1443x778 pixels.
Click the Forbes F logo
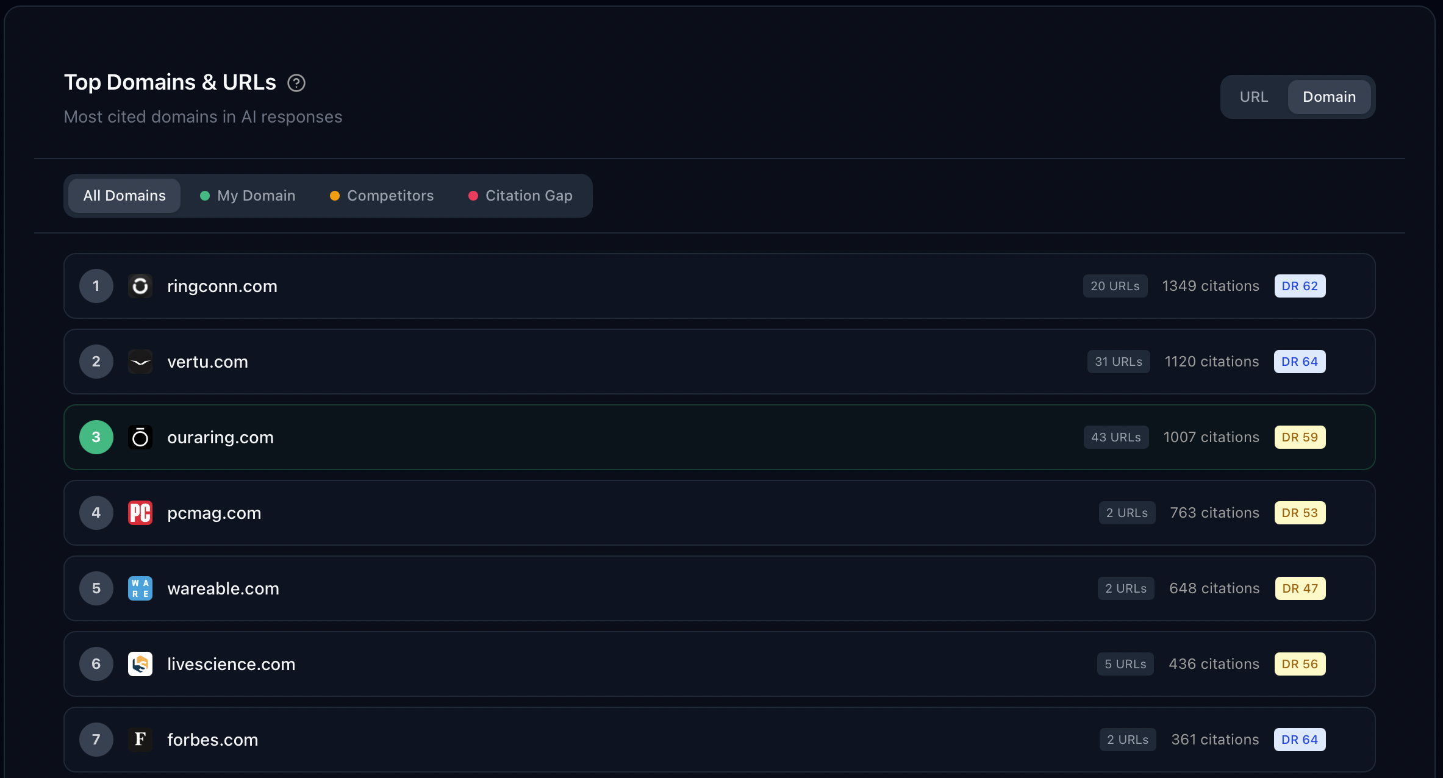click(x=140, y=739)
